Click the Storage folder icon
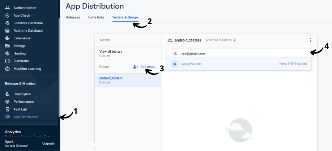Image resolution: width=332 pixels, height=151 pixels. tap(7, 46)
